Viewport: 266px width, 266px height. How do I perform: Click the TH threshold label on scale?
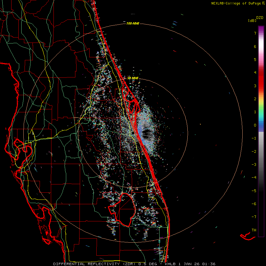click(x=254, y=230)
